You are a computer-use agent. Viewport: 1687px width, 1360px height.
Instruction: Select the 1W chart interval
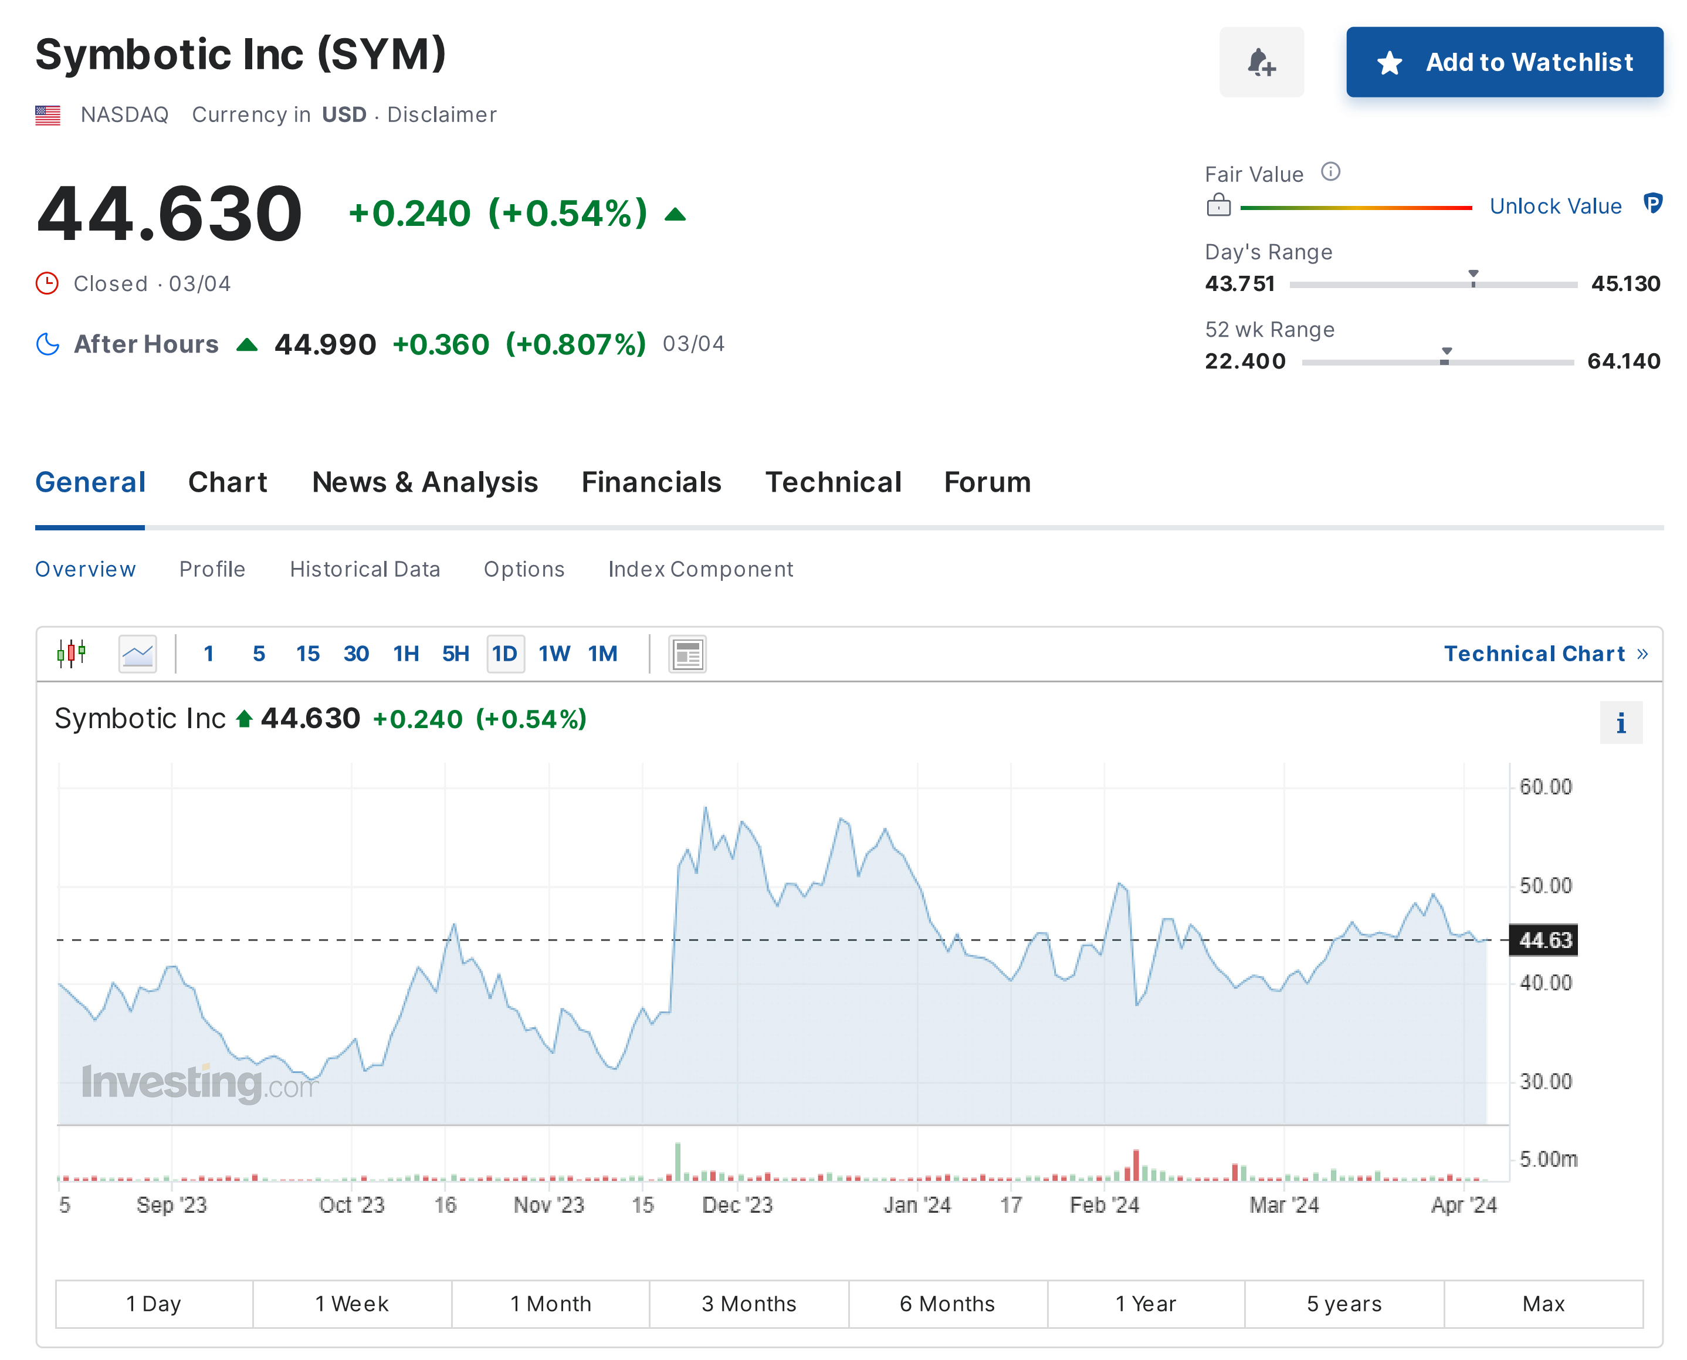554,654
